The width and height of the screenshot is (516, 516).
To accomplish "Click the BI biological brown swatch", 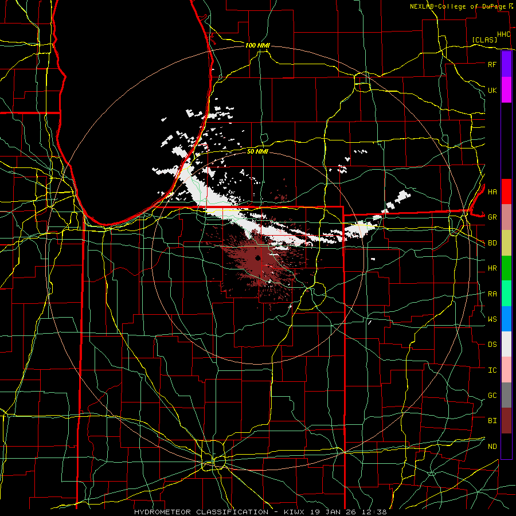I will click(x=506, y=421).
